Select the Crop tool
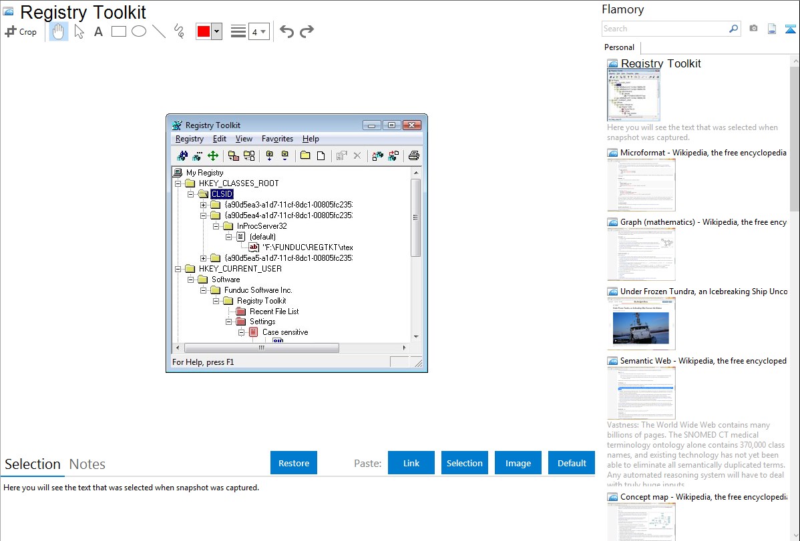 pyautogui.click(x=21, y=31)
